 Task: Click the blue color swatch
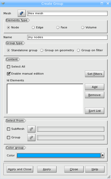[59, 155]
